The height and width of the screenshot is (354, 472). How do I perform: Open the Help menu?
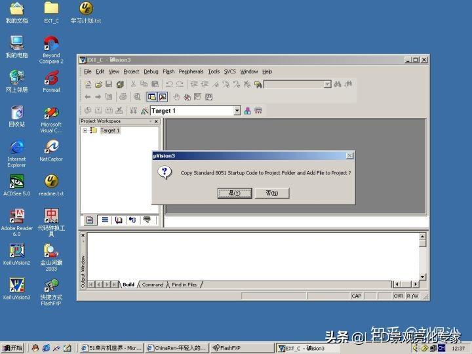(267, 71)
